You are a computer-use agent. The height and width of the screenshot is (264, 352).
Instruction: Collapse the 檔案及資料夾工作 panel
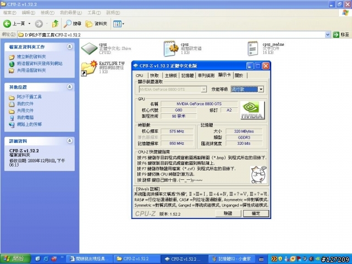(x=70, y=47)
